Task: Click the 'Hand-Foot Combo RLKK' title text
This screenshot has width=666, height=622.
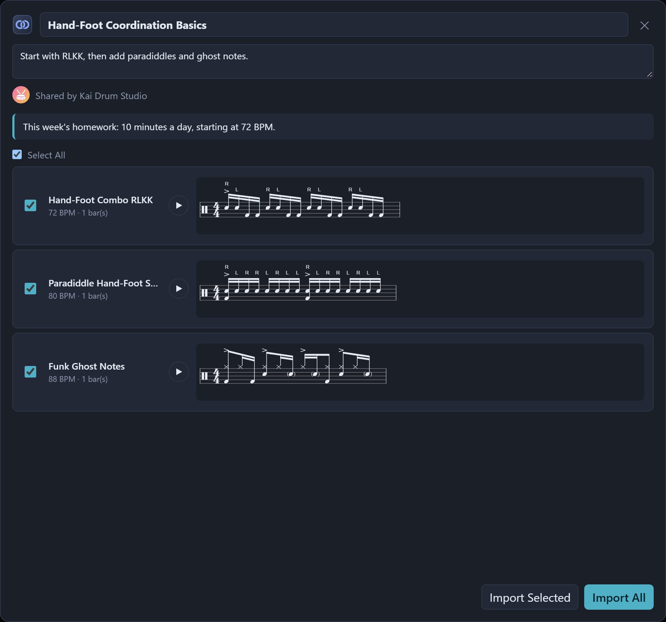Action: pyautogui.click(x=101, y=200)
